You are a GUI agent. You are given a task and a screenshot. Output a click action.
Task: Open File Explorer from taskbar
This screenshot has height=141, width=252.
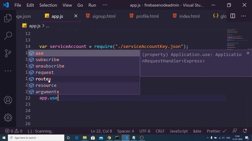(85, 137)
